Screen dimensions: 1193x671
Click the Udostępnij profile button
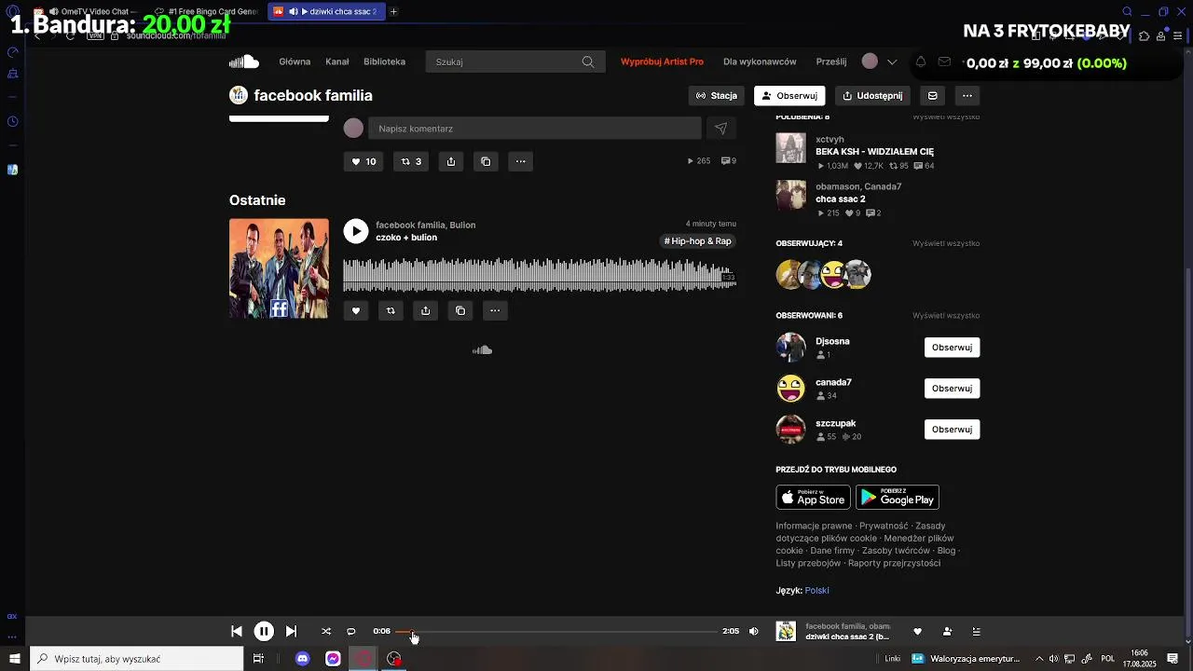click(872, 95)
